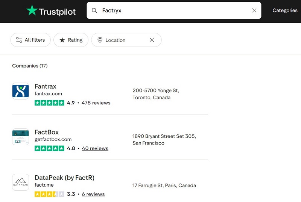This screenshot has width=301, height=202.
Task: Open DataPeak (by FactR) listing
Action: point(64,178)
